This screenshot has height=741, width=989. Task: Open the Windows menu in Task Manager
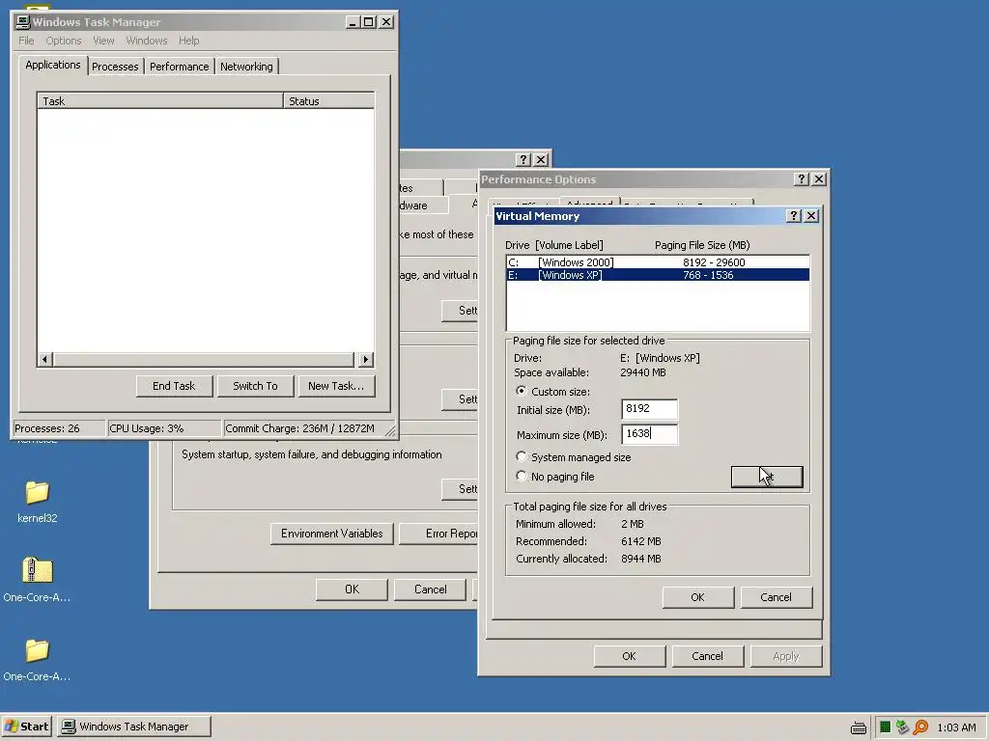pyautogui.click(x=147, y=41)
